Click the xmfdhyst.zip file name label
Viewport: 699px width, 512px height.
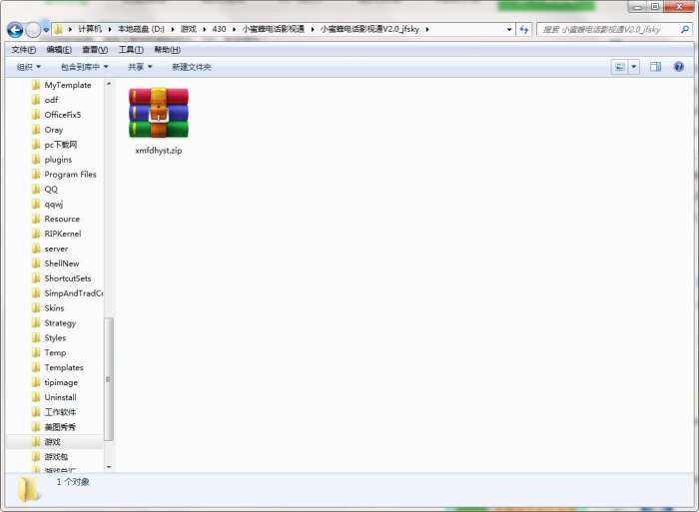click(x=159, y=151)
